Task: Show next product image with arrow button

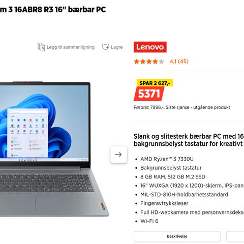Action: click(x=118, y=155)
